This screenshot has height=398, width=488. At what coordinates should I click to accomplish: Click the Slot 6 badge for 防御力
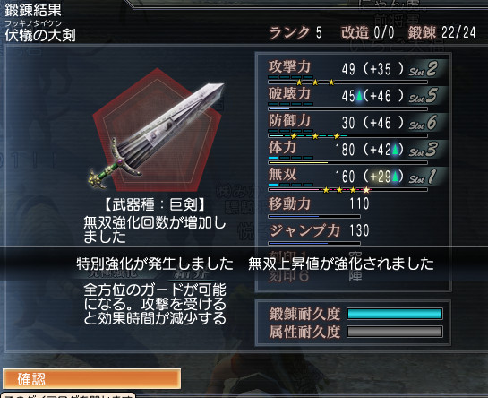[x=424, y=123]
